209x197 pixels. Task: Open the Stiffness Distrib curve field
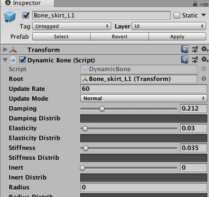(x=144, y=158)
